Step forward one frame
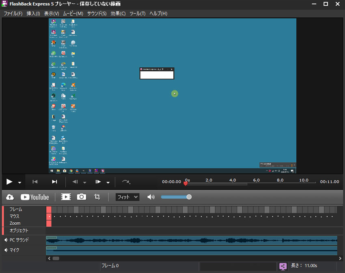Image resolution: width=345 pixels, height=273 pixels. tap(98, 182)
